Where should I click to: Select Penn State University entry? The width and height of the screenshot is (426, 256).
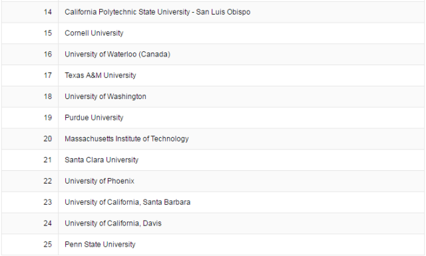[x=100, y=245]
